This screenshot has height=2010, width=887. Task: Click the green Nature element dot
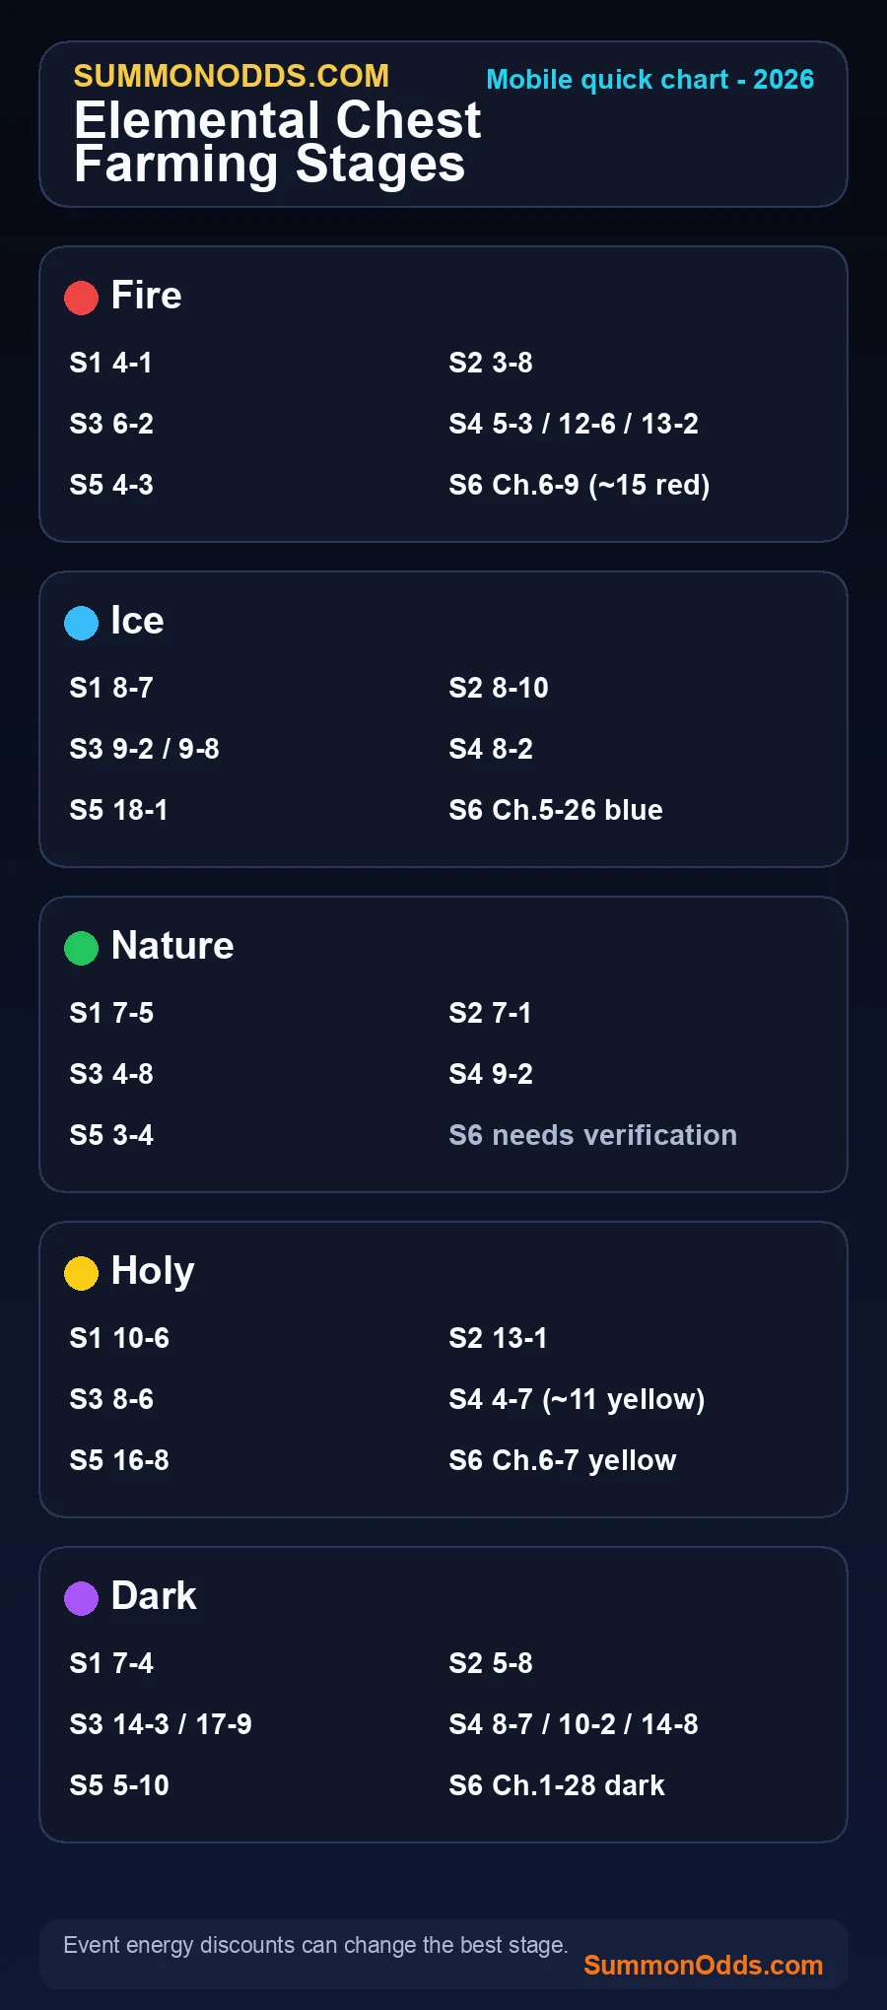click(x=81, y=948)
